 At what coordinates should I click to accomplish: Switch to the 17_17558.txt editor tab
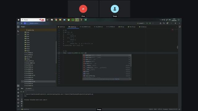111,27
